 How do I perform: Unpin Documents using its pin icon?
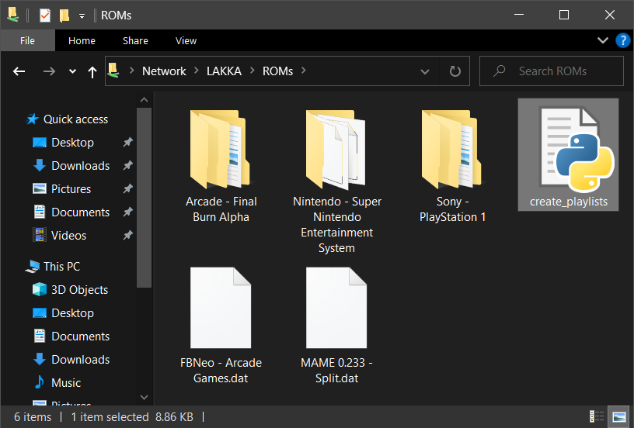coord(127,212)
